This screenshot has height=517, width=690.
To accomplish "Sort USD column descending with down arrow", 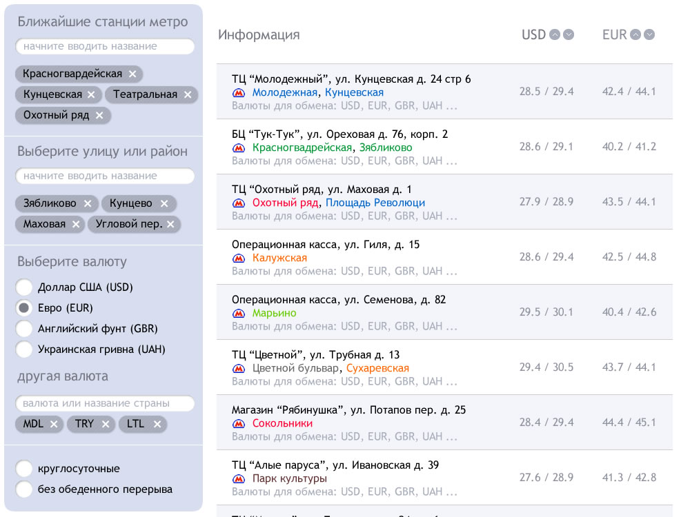I will point(569,34).
